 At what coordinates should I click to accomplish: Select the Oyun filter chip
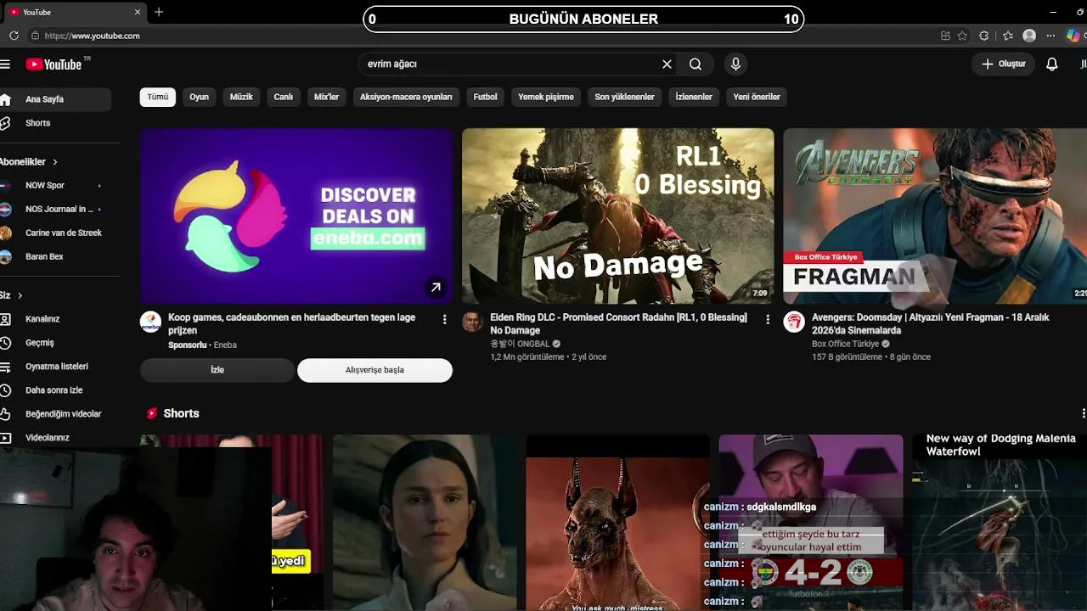pos(199,97)
